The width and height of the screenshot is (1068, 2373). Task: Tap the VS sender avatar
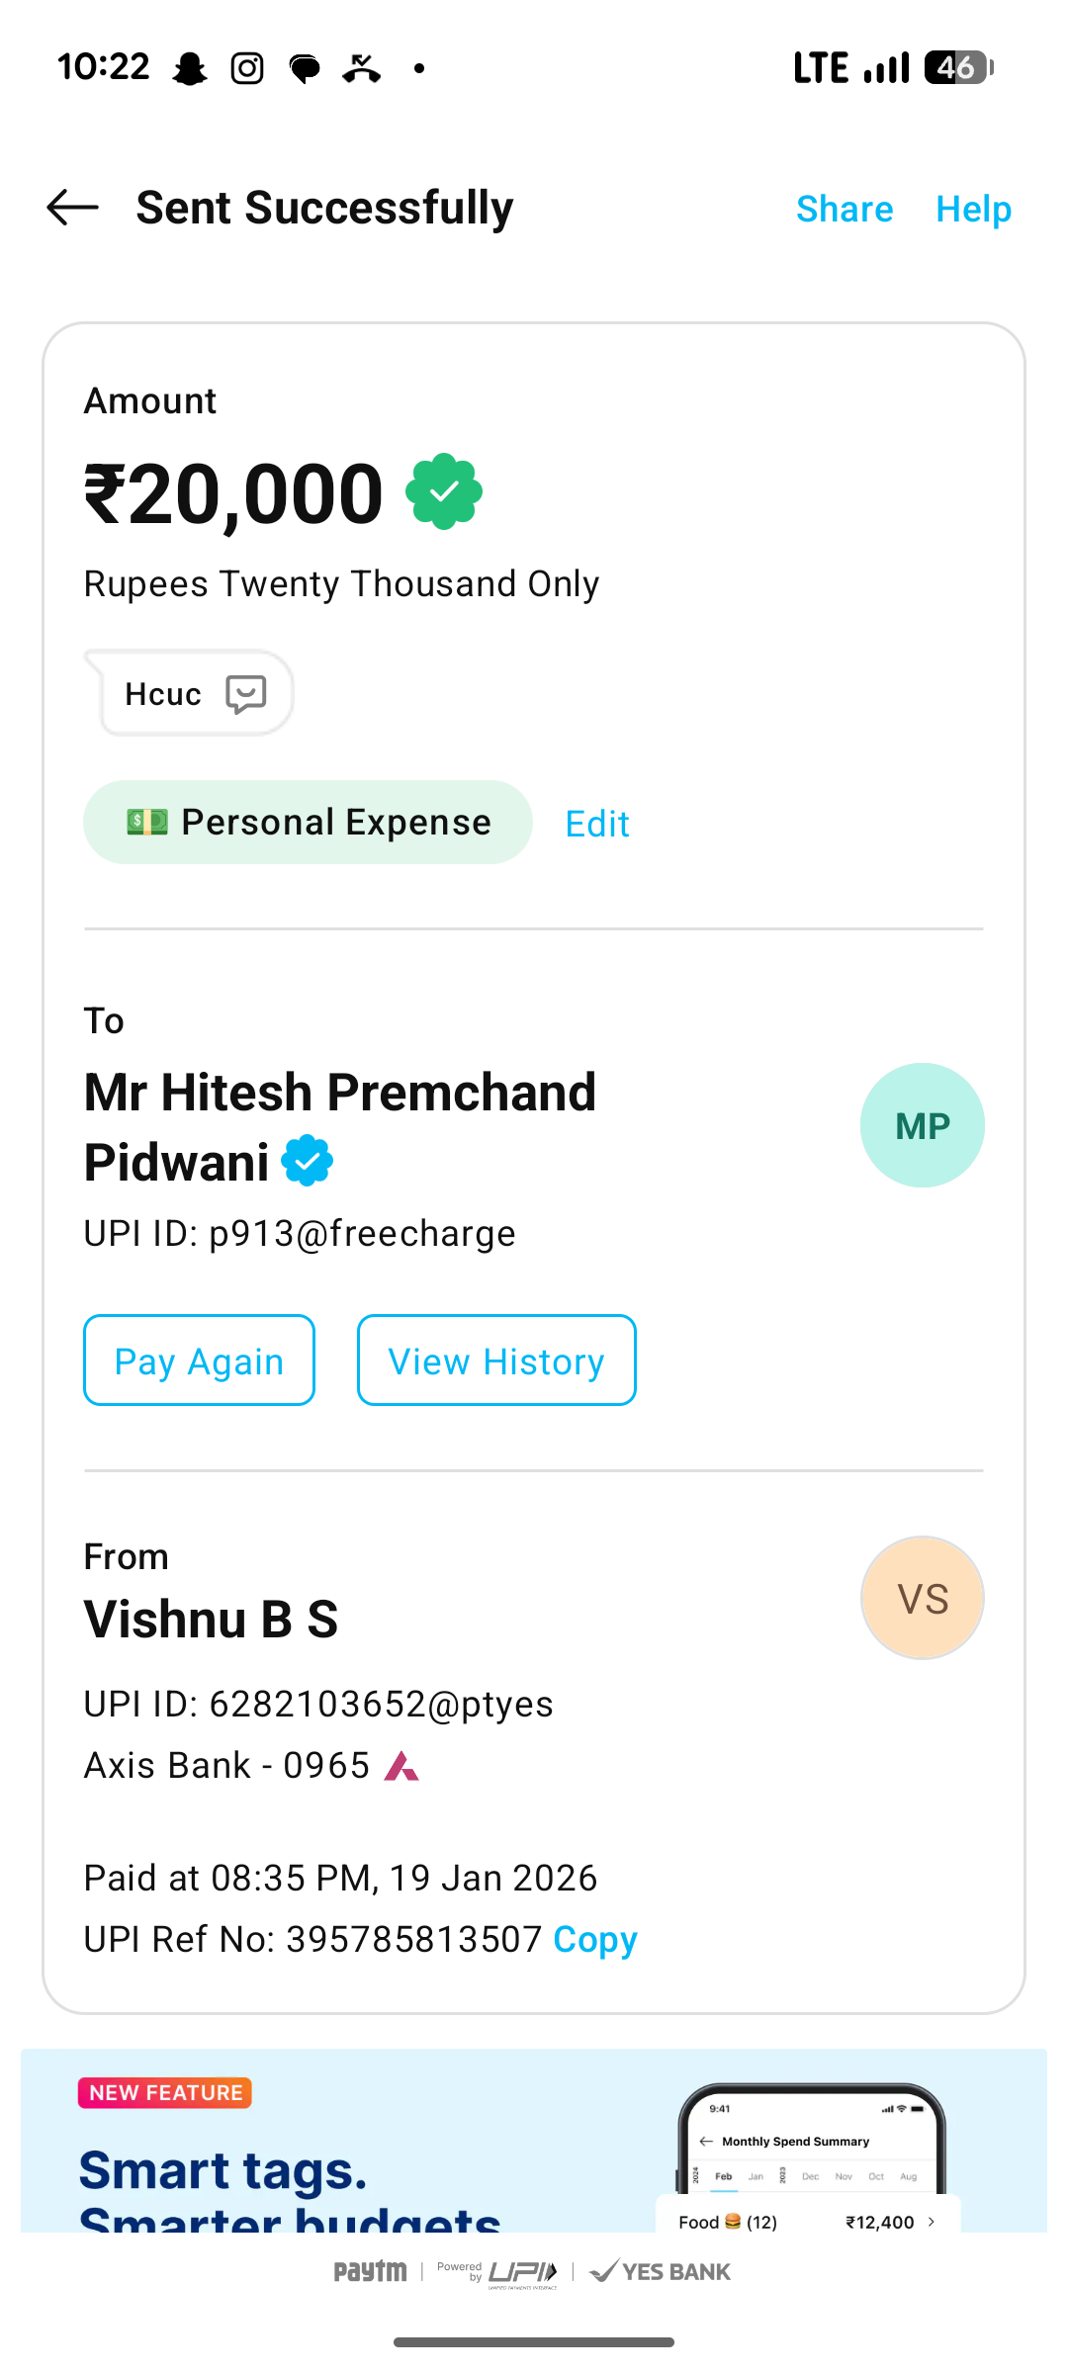pos(922,1598)
